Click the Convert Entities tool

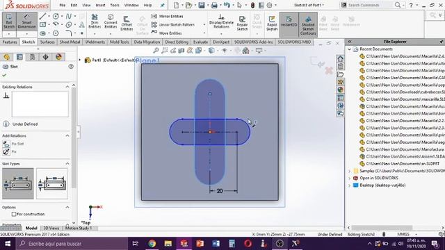(x=111, y=22)
